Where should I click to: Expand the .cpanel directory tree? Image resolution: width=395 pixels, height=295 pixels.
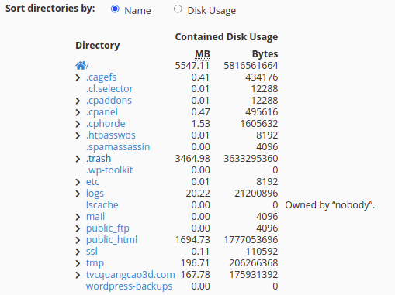(78, 112)
